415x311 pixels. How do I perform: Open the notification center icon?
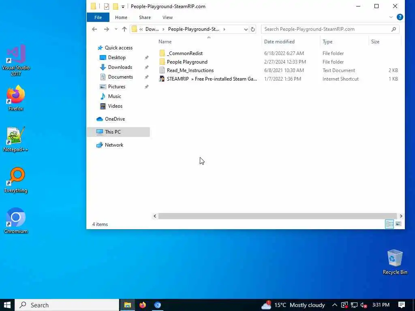pyautogui.click(x=402, y=305)
